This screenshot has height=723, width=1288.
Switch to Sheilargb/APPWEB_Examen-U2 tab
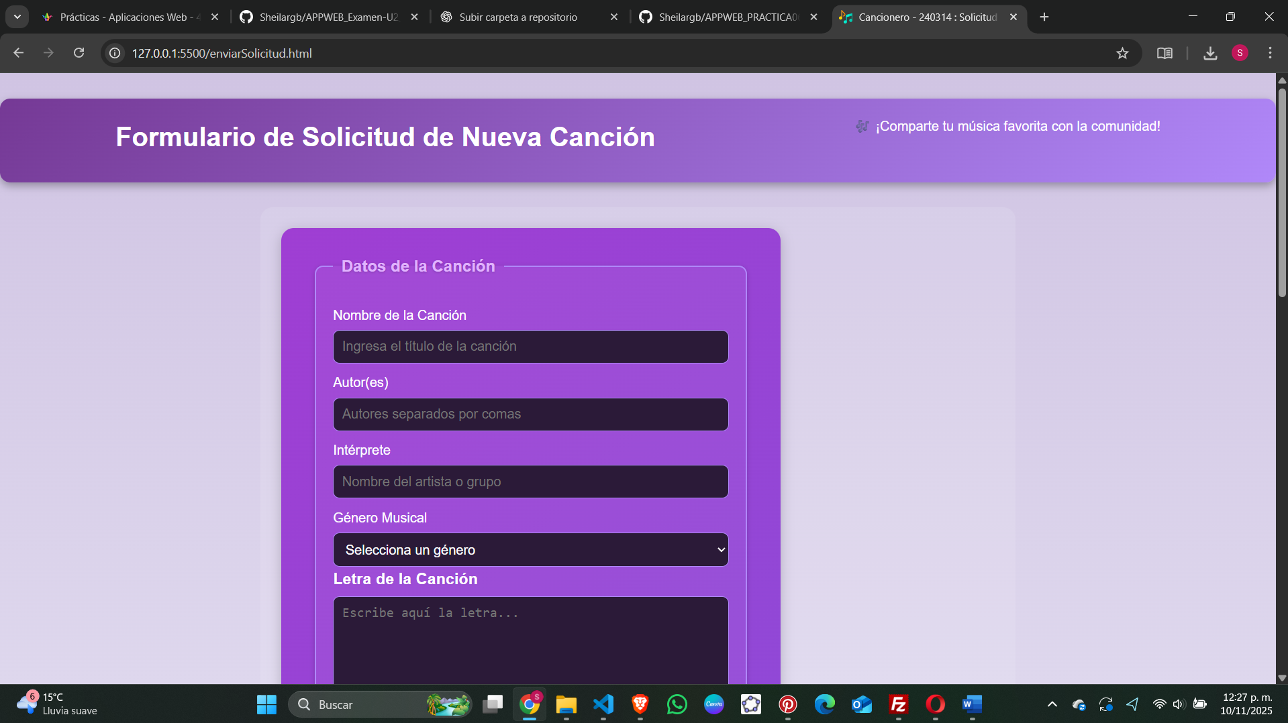point(328,17)
